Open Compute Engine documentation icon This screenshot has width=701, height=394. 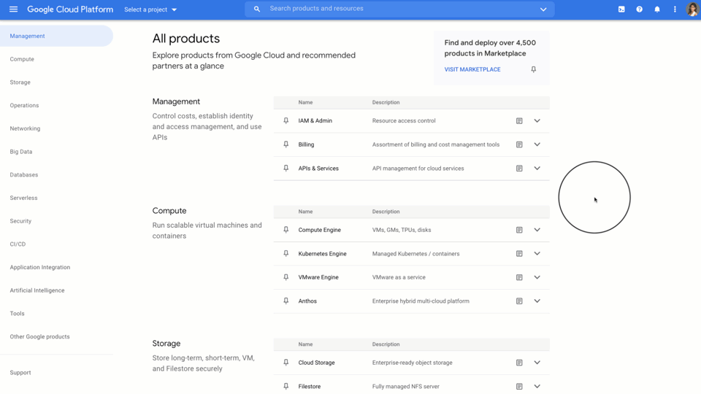519,230
